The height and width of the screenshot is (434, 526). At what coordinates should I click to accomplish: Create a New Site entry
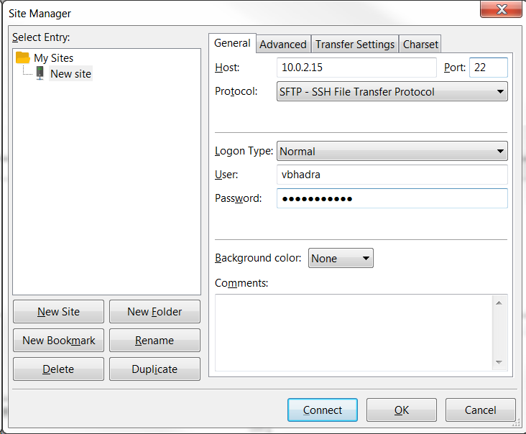click(x=58, y=312)
